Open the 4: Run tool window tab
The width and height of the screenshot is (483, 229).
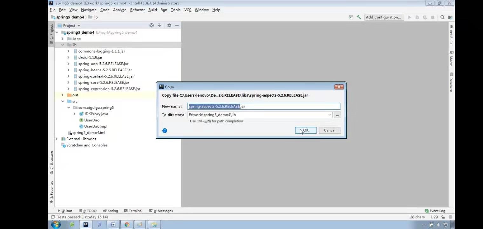(65, 211)
